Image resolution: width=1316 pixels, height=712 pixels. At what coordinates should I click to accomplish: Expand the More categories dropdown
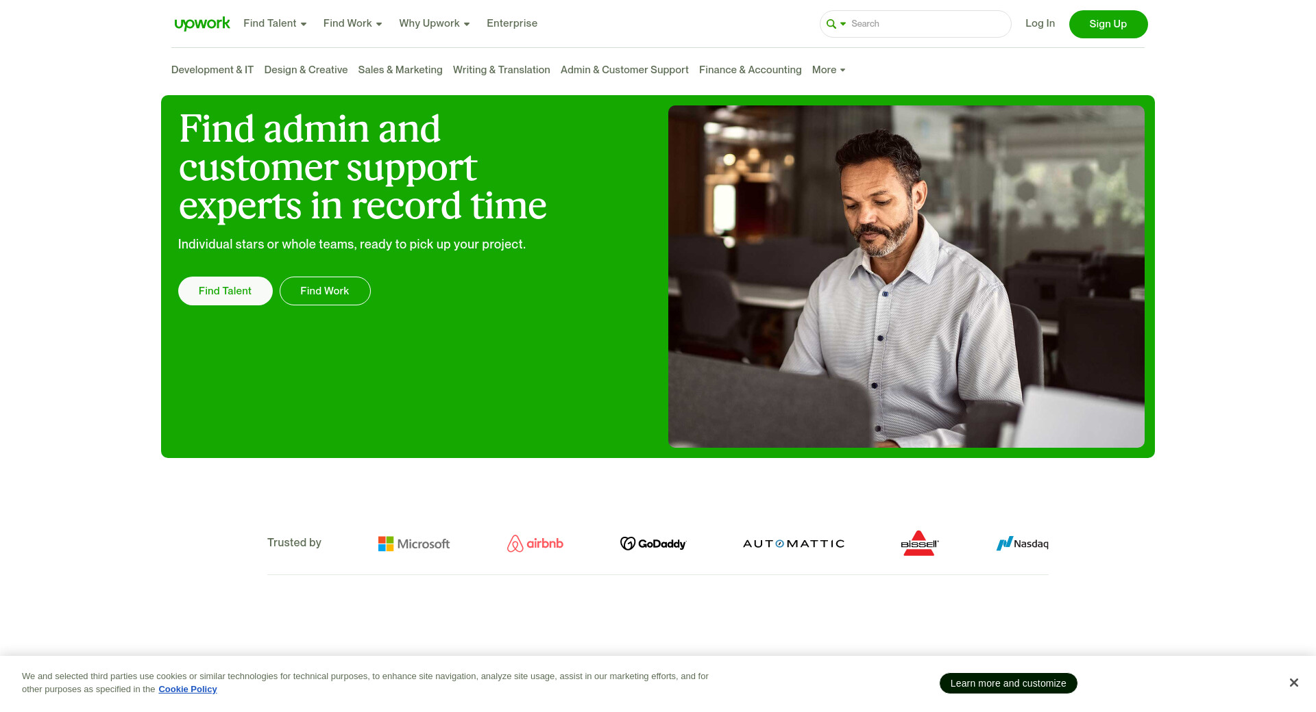829,70
